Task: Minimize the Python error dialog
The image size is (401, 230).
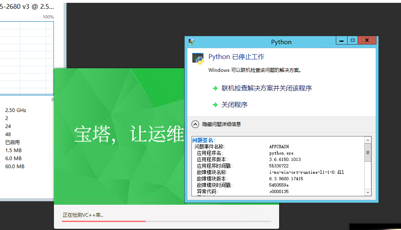Action: pyautogui.click(x=341, y=40)
